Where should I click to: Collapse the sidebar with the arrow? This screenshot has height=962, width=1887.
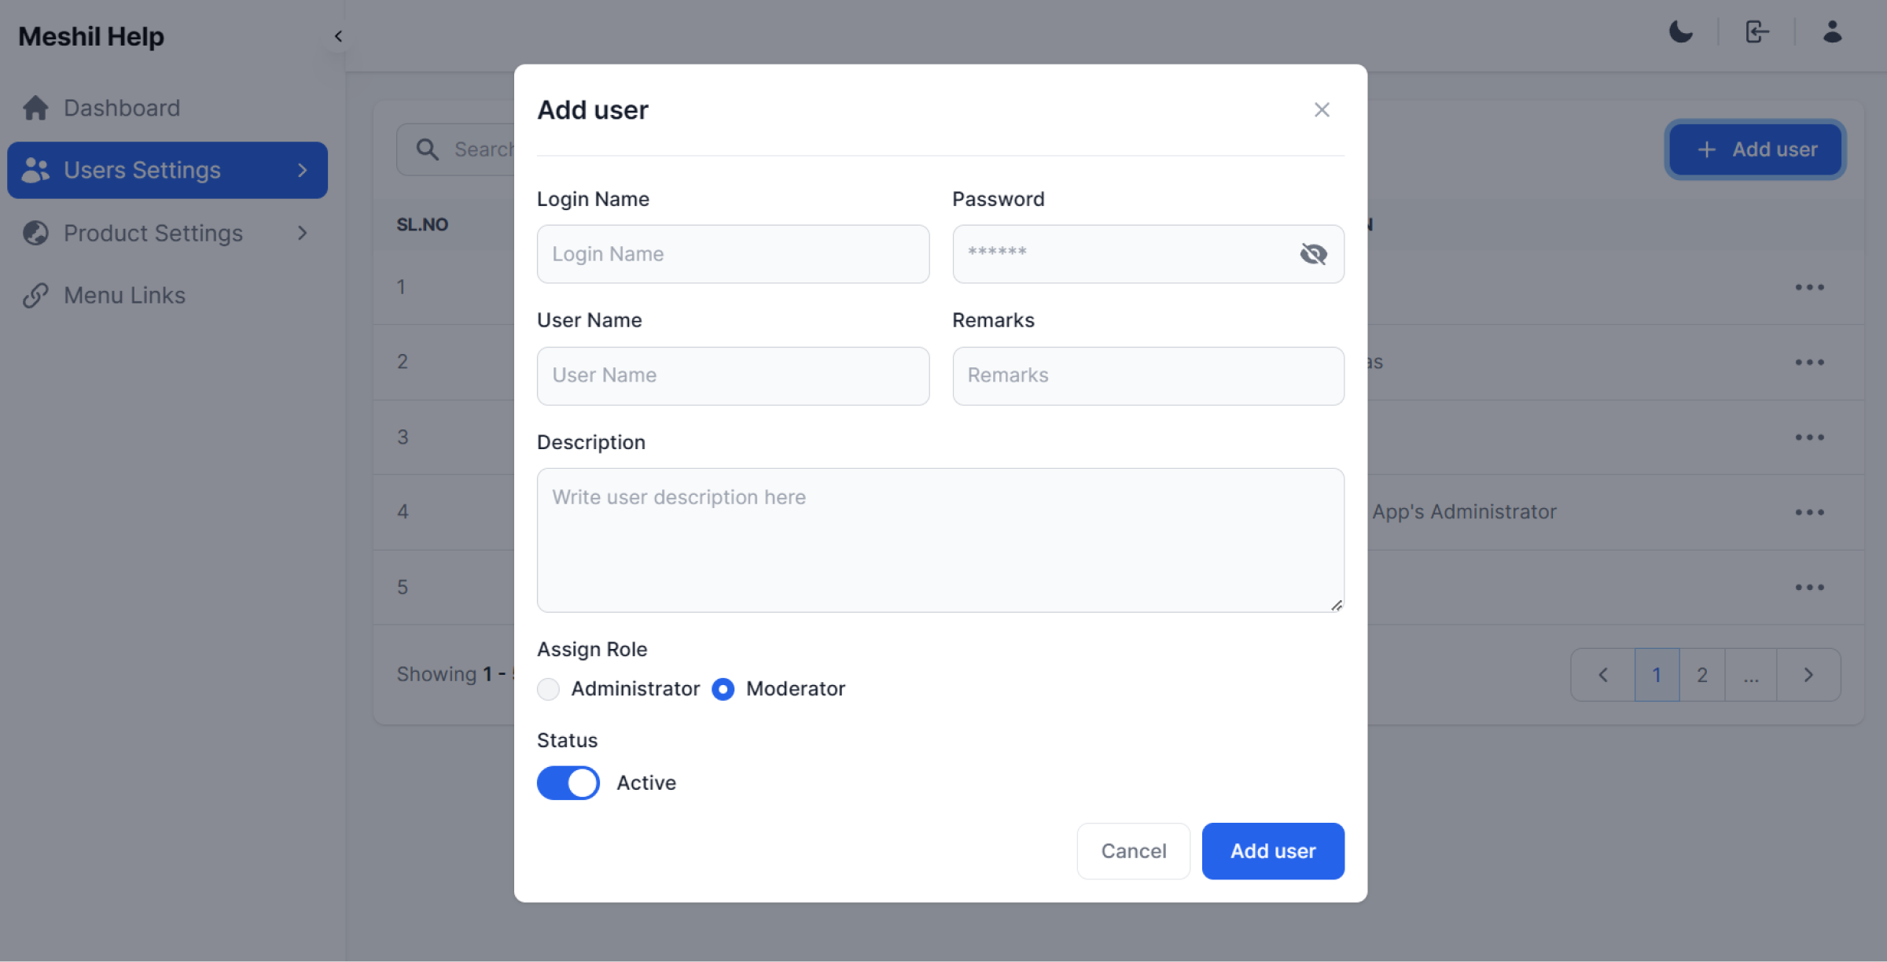click(338, 36)
